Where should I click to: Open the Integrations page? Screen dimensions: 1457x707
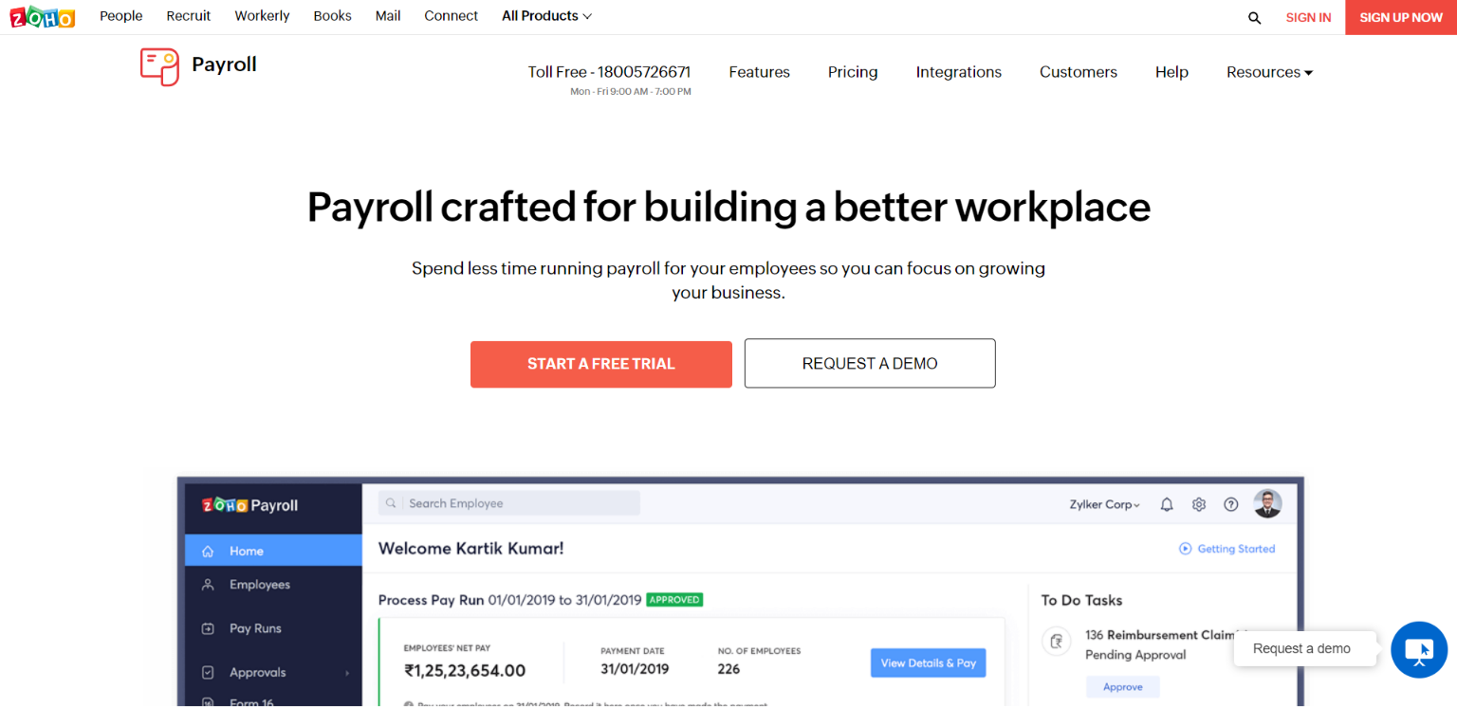tap(959, 72)
